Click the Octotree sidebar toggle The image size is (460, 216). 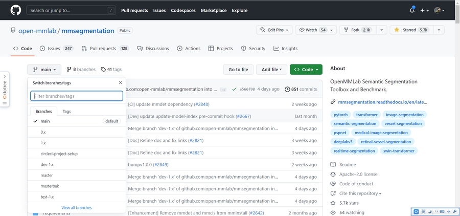click(x=5, y=90)
